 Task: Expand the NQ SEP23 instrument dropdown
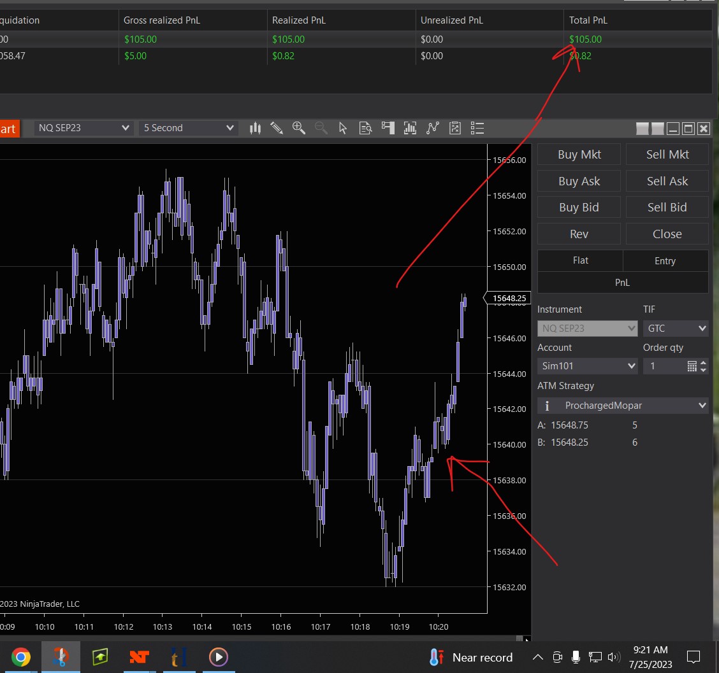[x=84, y=128]
